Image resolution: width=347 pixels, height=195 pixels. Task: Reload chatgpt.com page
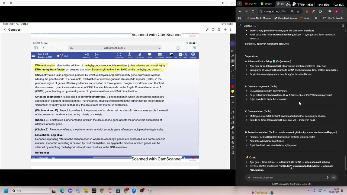[x=253, y=11]
